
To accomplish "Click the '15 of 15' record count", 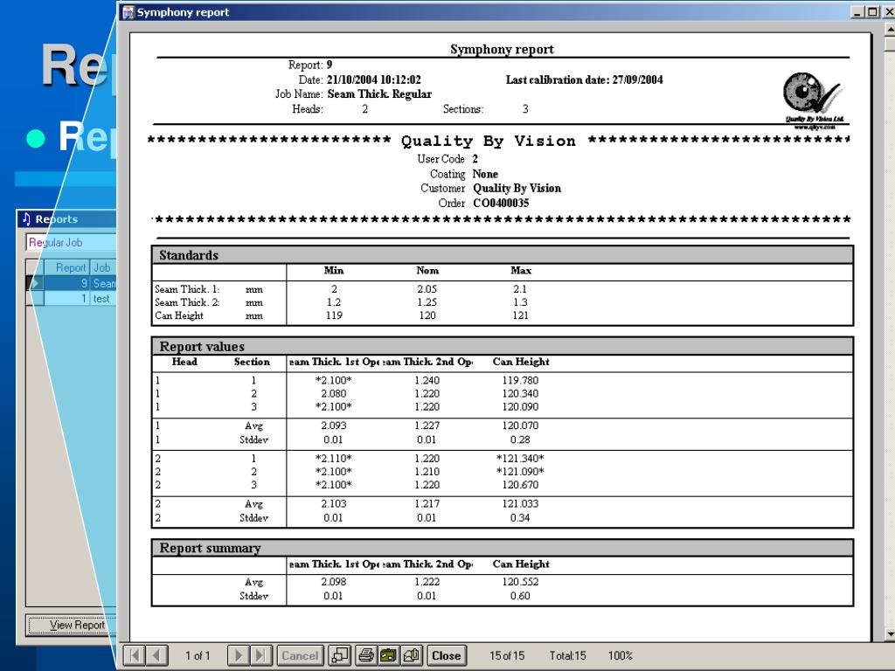I will pyautogui.click(x=507, y=655).
